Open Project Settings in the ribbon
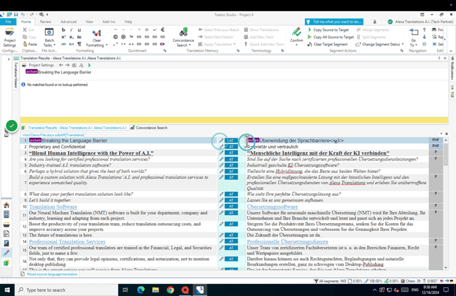This screenshot has width=456, height=296. 9,37
